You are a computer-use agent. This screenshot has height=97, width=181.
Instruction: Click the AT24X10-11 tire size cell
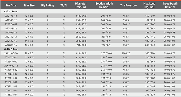[x=11, y=57]
